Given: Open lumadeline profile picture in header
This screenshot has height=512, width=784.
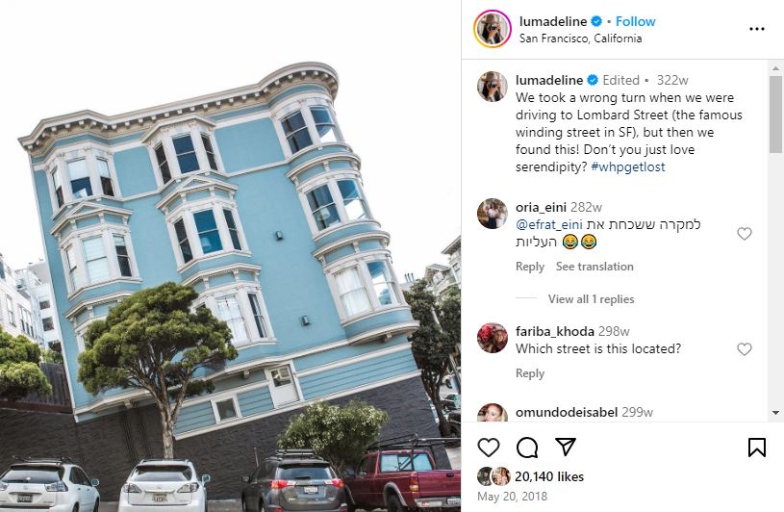Looking at the screenshot, I should click(x=493, y=29).
